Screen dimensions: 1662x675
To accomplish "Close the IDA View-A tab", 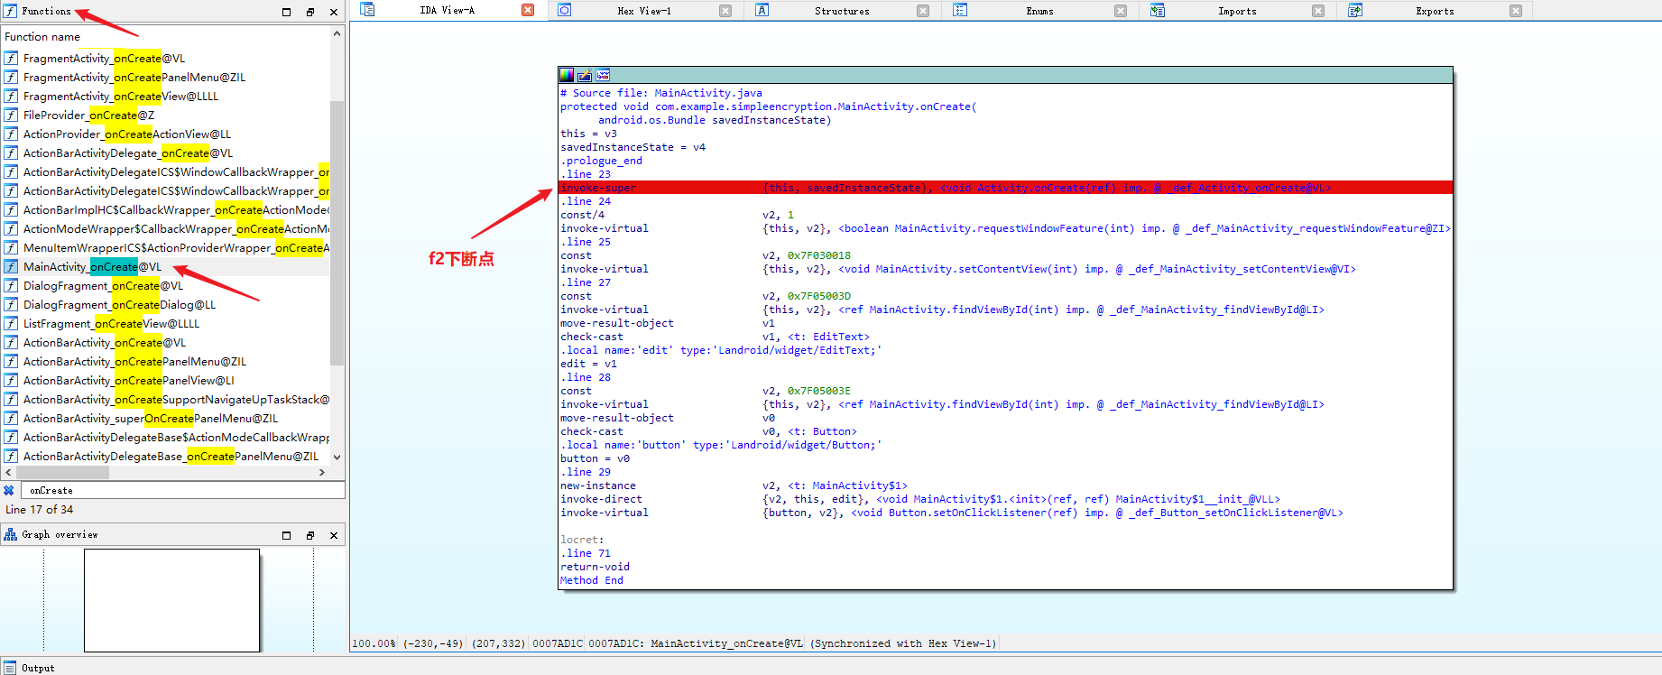I will pyautogui.click(x=528, y=10).
